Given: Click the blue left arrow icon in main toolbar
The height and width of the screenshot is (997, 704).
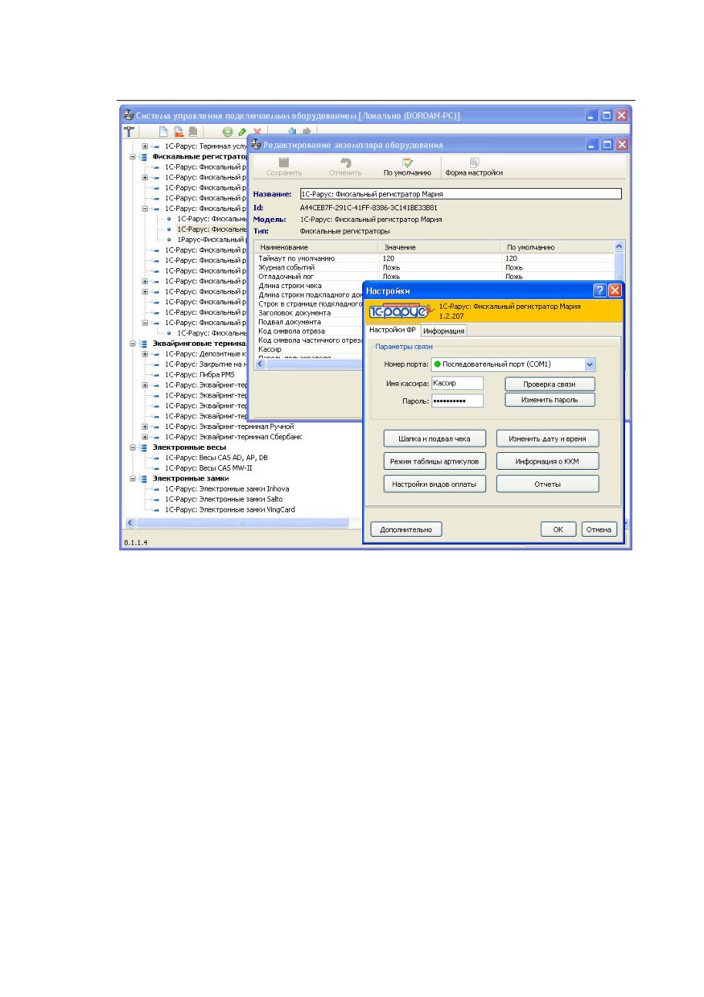Looking at the screenshot, I should (292, 131).
